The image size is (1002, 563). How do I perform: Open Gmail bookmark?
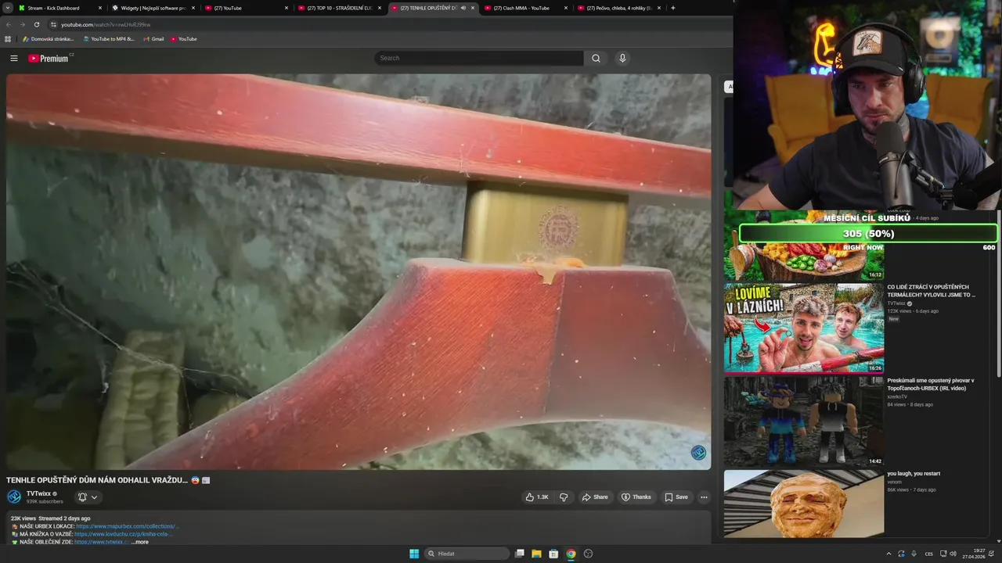[x=153, y=38]
